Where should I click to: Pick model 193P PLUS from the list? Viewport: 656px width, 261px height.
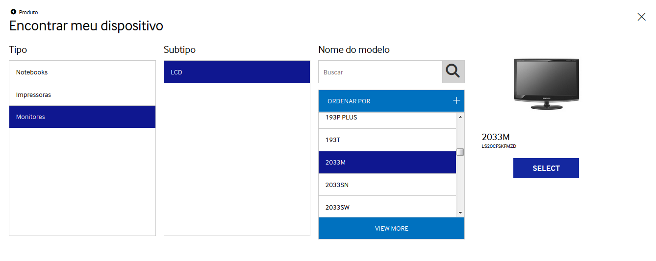point(387,120)
